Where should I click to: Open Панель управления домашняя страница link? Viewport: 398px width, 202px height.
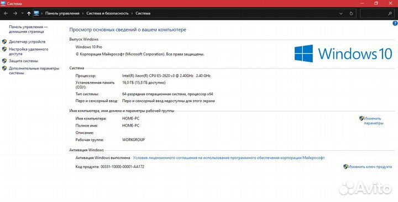pos(28,29)
